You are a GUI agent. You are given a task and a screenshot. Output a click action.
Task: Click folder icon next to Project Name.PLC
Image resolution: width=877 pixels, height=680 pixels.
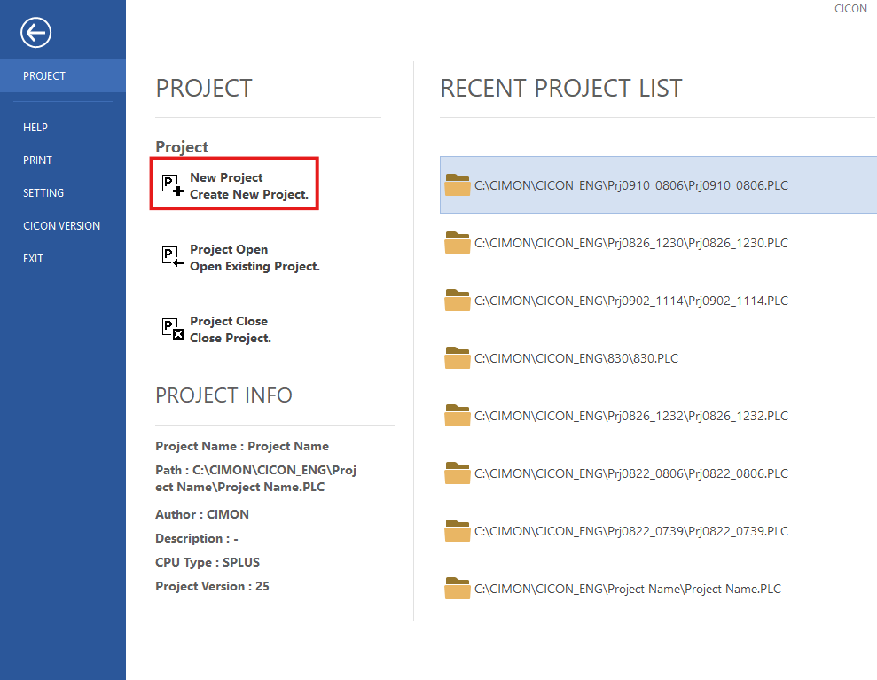(x=458, y=589)
